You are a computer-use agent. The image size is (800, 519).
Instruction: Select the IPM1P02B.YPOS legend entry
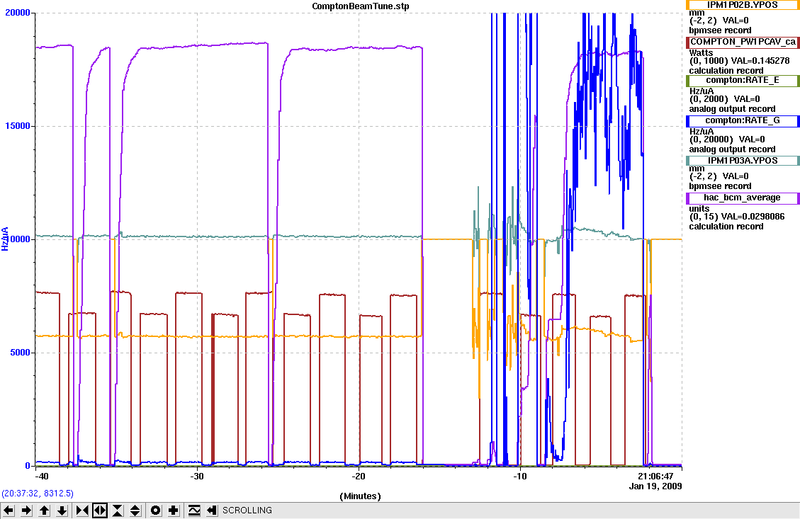click(743, 4)
